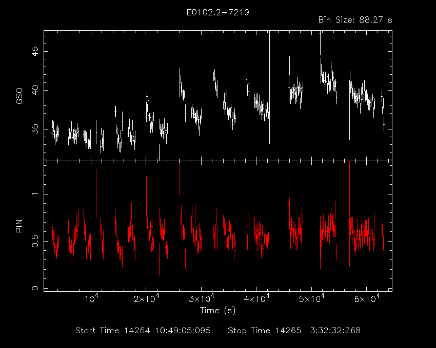Click the plot title E0102.2-7219

click(217, 12)
